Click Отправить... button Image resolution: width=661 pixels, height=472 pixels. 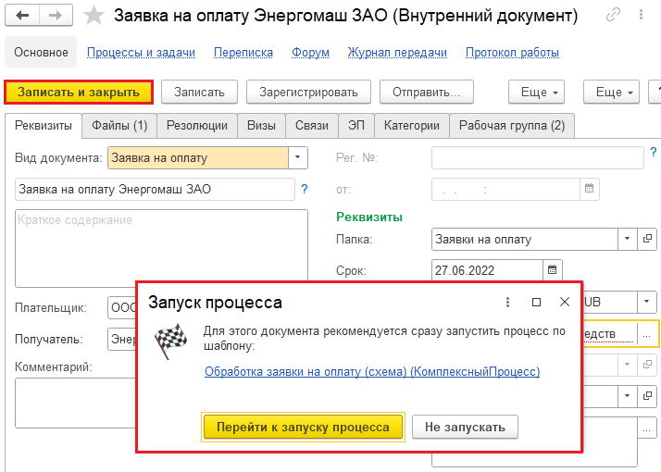coord(427,92)
